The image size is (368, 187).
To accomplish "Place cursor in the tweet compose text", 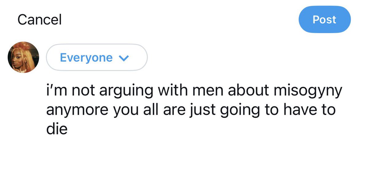I will [x=194, y=110].
